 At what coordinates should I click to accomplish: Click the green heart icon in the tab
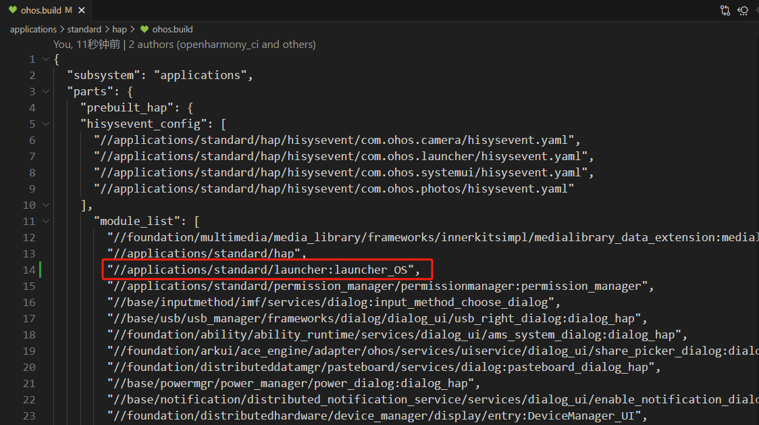(x=13, y=9)
